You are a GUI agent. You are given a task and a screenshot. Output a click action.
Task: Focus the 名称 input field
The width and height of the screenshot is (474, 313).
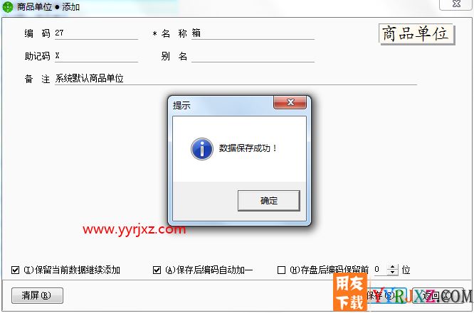253,33
